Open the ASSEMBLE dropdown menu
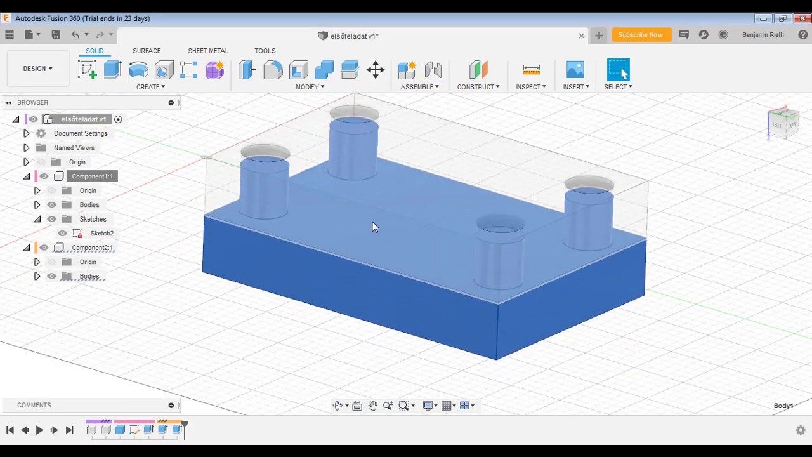812x457 pixels. coord(419,87)
